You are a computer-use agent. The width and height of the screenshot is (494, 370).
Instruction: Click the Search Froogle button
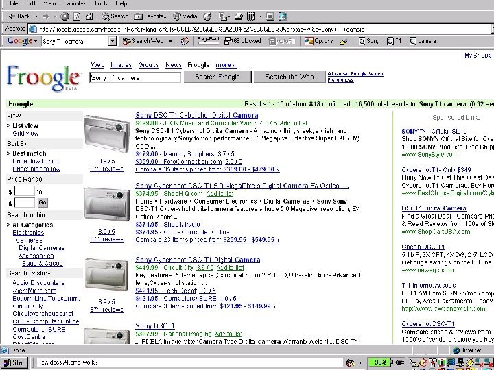(x=217, y=77)
